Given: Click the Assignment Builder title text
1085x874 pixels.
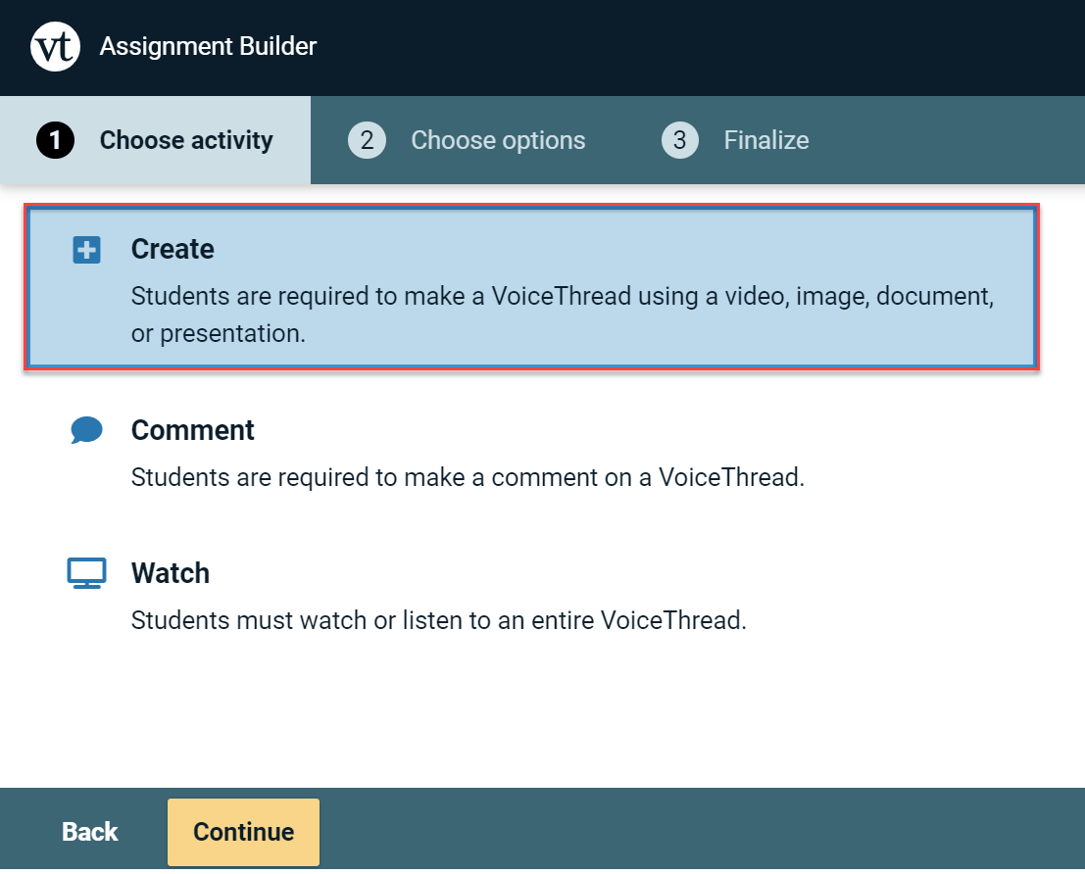Looking at the screenshot, I should 208,46.
